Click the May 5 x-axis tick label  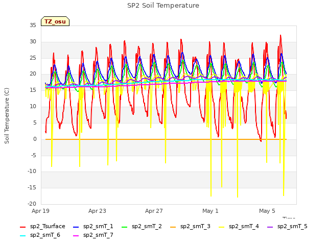click(267, 211)
